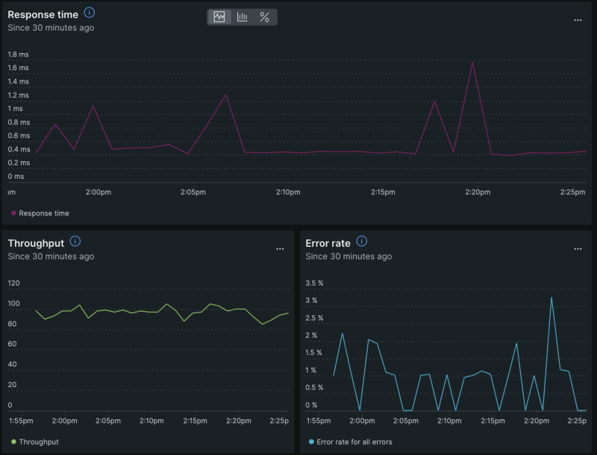The width and height of the screenshot is (597, 455).
Task: Click the Response time panel title
Action: pos(43,14)
